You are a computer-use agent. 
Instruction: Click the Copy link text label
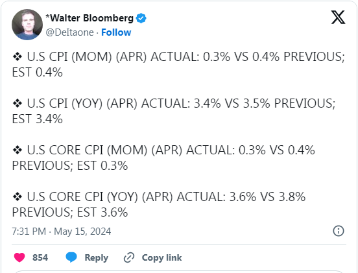[161, 257]
